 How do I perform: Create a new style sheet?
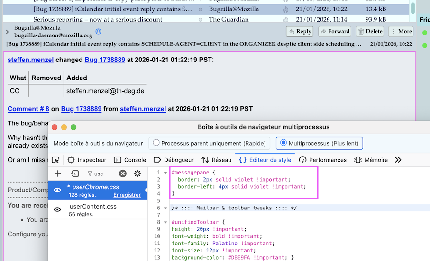pyautogui.click(x=58, y=174)
